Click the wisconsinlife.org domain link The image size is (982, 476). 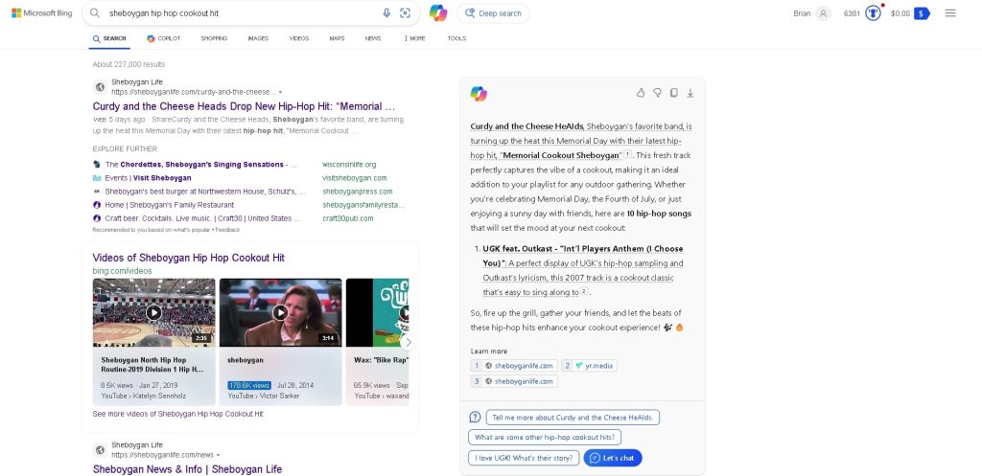pyautogui.click(x=349, y=165)
